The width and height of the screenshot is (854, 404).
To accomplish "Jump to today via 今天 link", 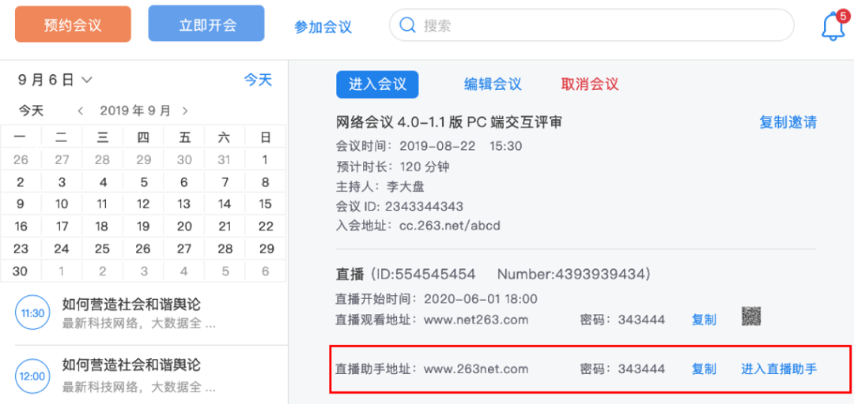I will tap(257, 80).
